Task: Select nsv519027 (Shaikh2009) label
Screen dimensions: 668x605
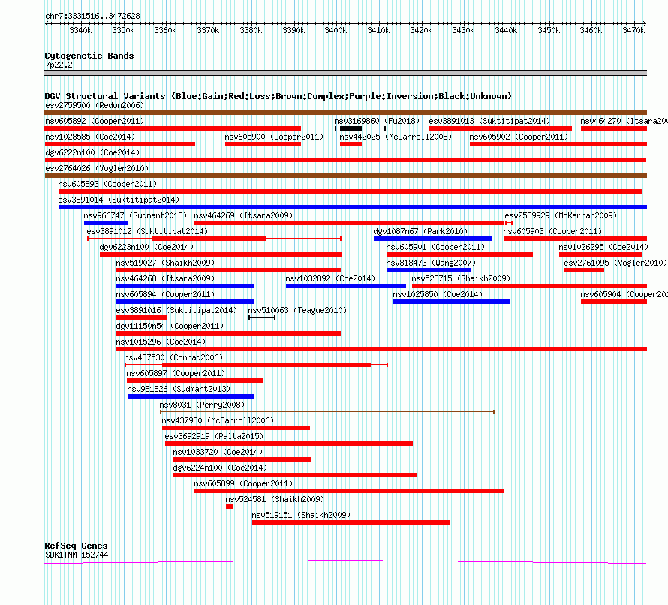Action: (x=165, y=263)
